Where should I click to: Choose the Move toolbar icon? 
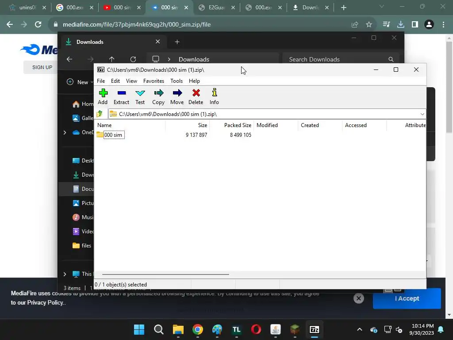click(177, 97)
